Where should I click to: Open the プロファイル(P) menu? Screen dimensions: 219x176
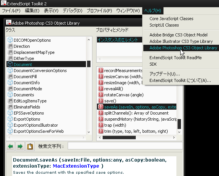point(99,11)
